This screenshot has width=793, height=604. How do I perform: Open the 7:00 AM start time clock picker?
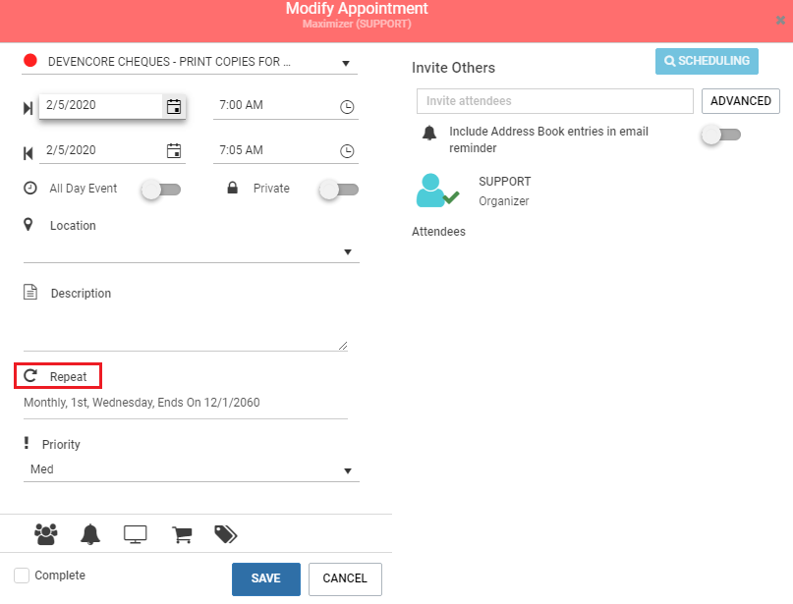tap(347, 107)
